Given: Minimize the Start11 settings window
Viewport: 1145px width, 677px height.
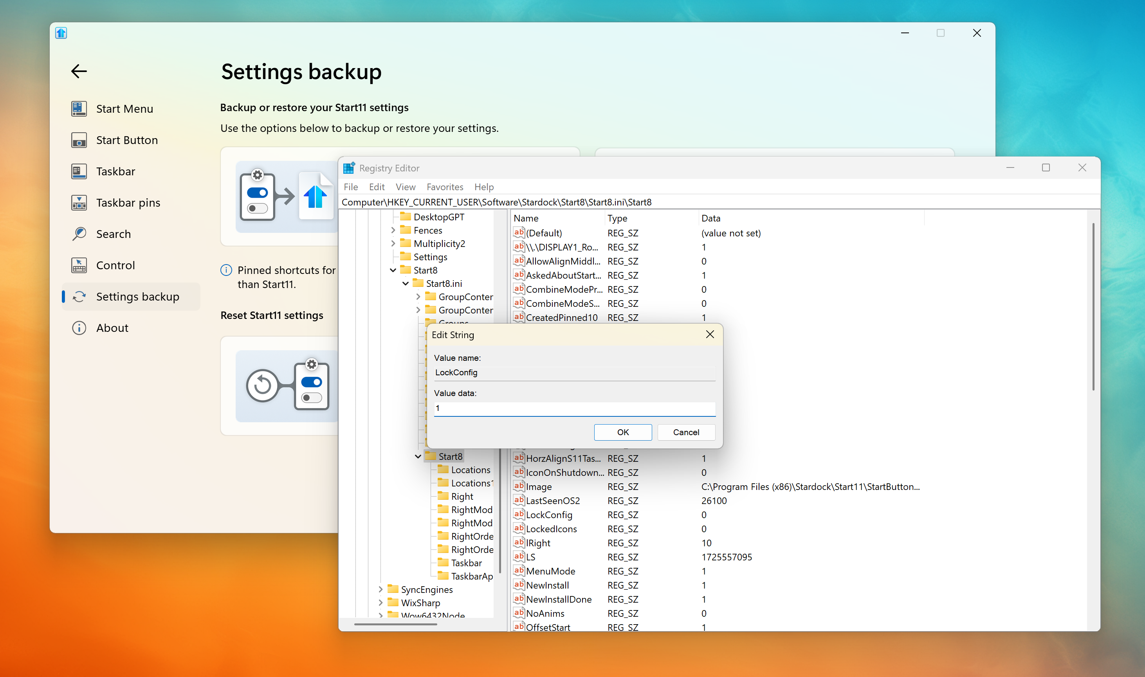Looking at the screenshot, I should tap(905, 33).
